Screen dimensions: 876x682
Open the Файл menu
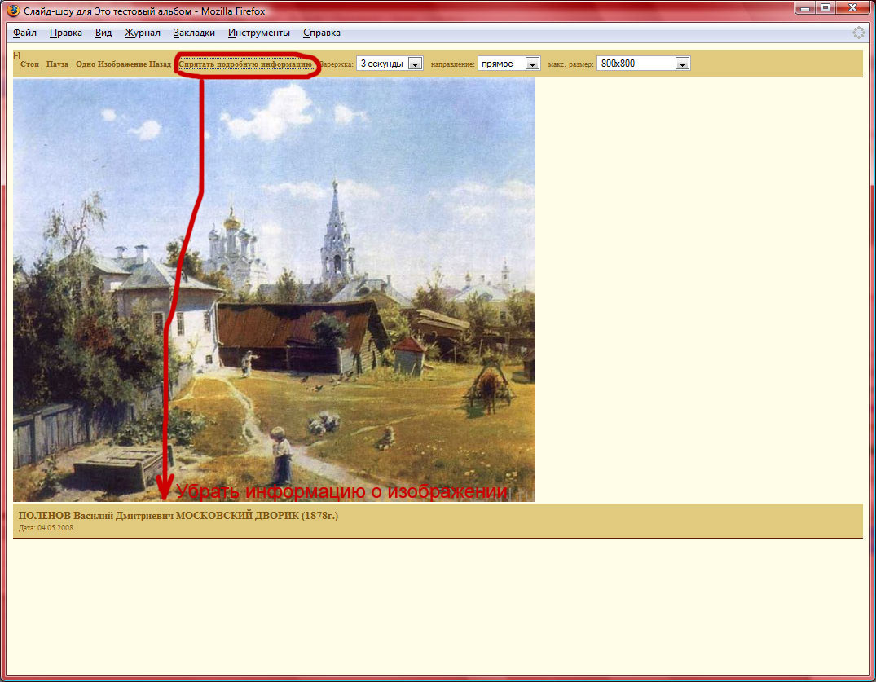tap(24, 33)
